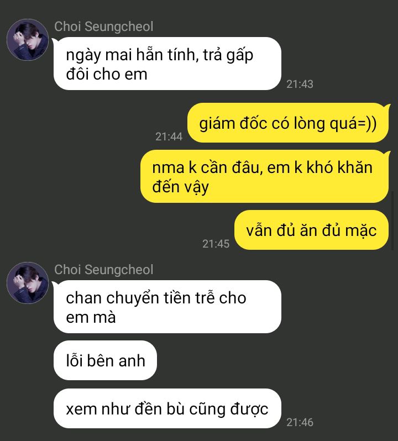The image size is (398, 441).
Task: Click the chat scrollbar on the right edge
Action: click(x=392, y=221)
